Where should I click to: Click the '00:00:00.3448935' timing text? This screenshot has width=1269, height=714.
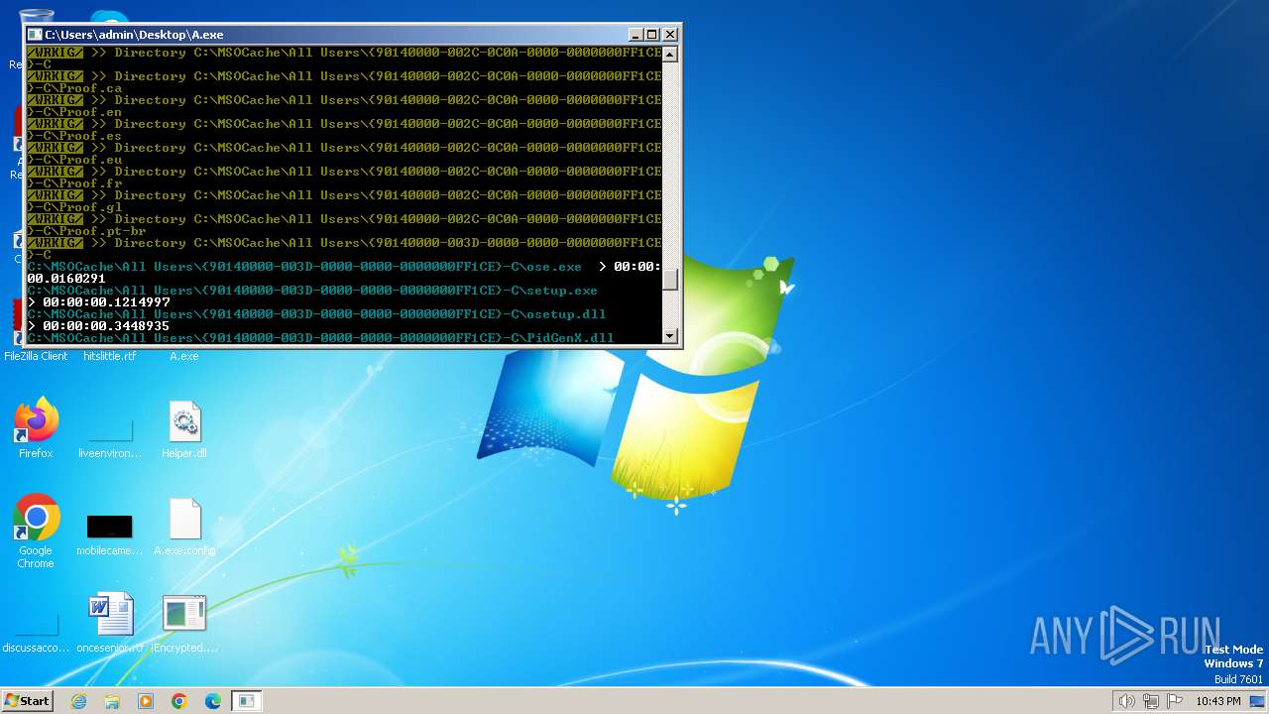[x=106, y=326]
